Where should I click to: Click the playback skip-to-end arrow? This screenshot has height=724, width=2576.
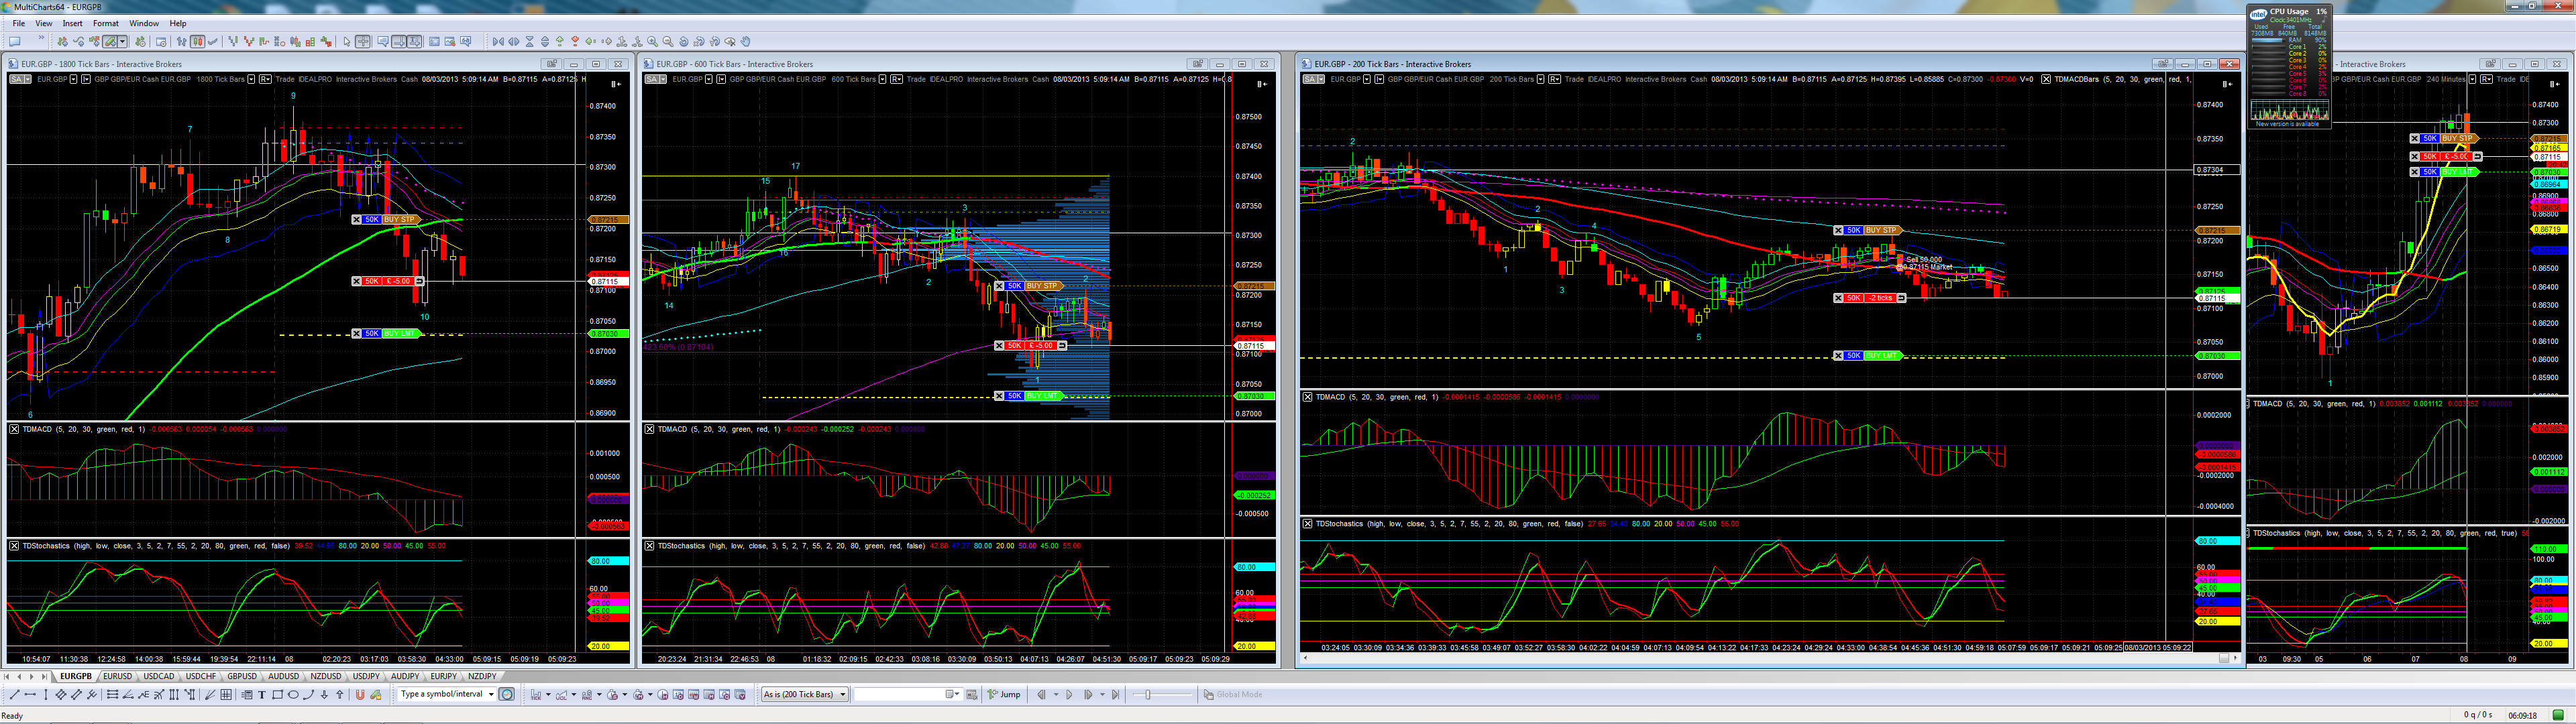pyautogui.click(x=1115, y=694)
